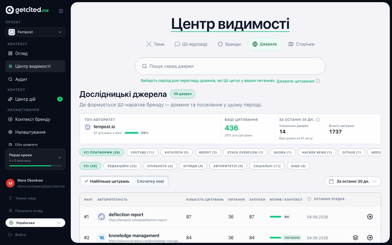This screenshot has height=245, width=392.
Task: Open the knowledge management source link
Action: 144,241
